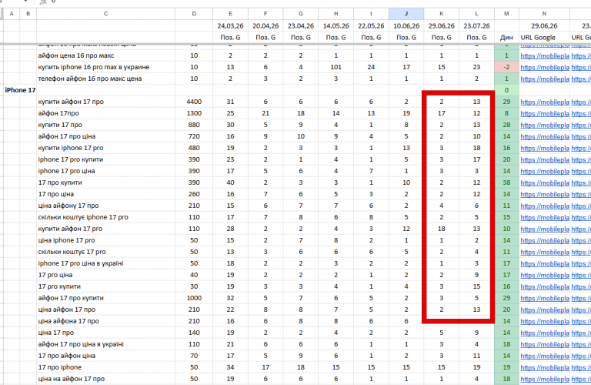Open column N URL in '17 pro купити' row
Viewport: 591px width, 385px height.
click(x=545, y=286)
